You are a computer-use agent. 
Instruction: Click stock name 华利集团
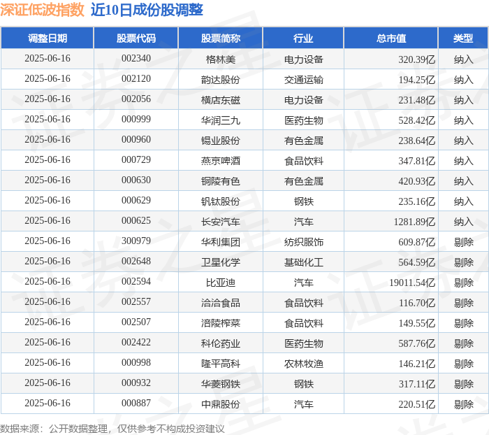point(221,242)
